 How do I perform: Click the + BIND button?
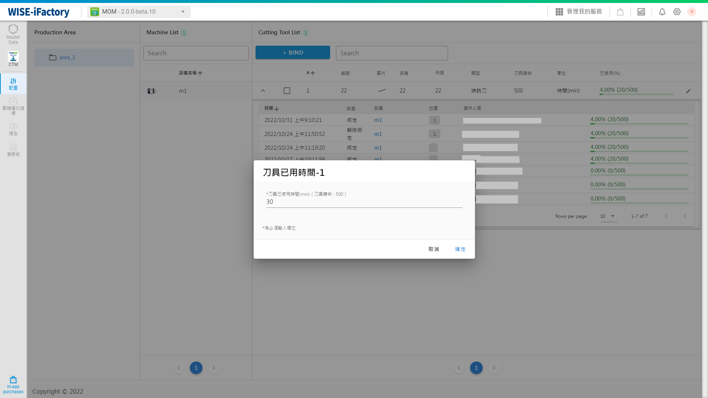pyautogui.click(x=292, y=52)
